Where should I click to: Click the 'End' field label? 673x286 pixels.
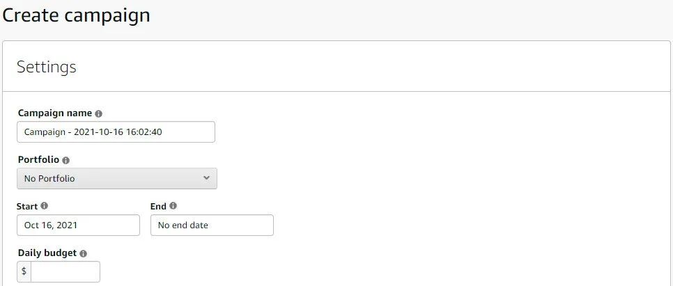pyautogui.click(x=158, y=206)
